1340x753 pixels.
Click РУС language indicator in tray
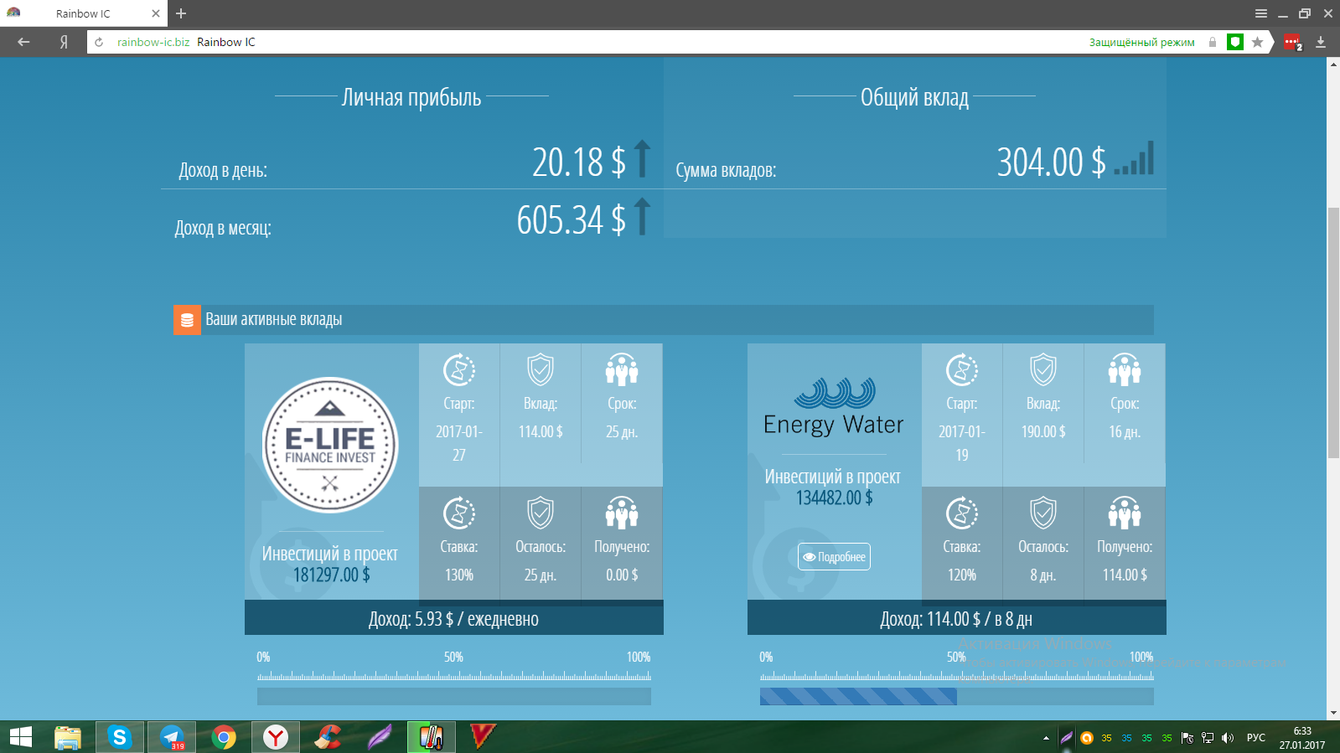[1255, 737]
